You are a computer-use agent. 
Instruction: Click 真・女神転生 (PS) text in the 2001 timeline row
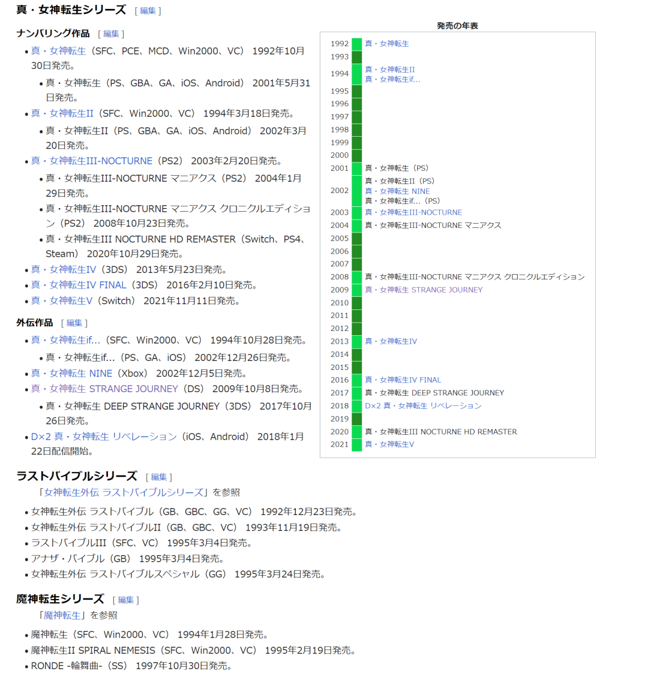click(x=397, y=168)
